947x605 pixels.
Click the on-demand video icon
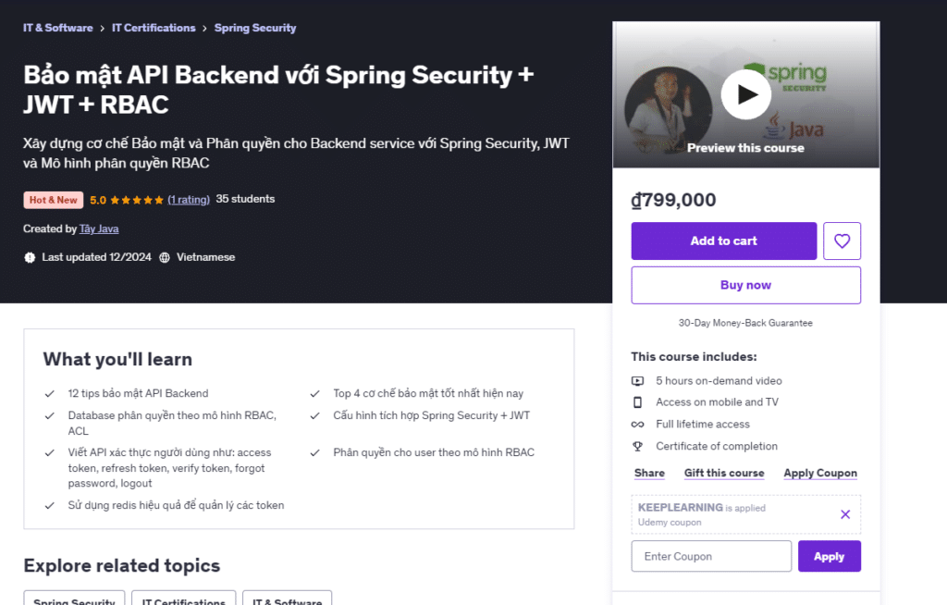637,380
